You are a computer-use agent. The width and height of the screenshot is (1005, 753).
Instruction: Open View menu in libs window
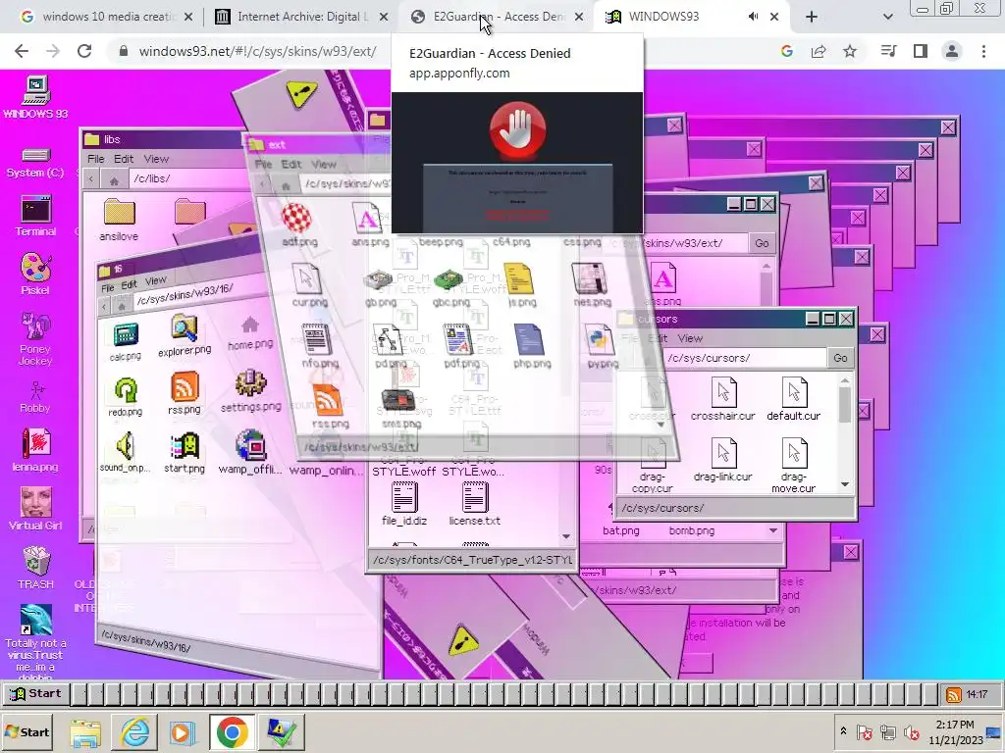click(156, 159)
